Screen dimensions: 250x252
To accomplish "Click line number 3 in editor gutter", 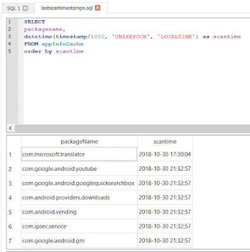I will tap(9, 37).
